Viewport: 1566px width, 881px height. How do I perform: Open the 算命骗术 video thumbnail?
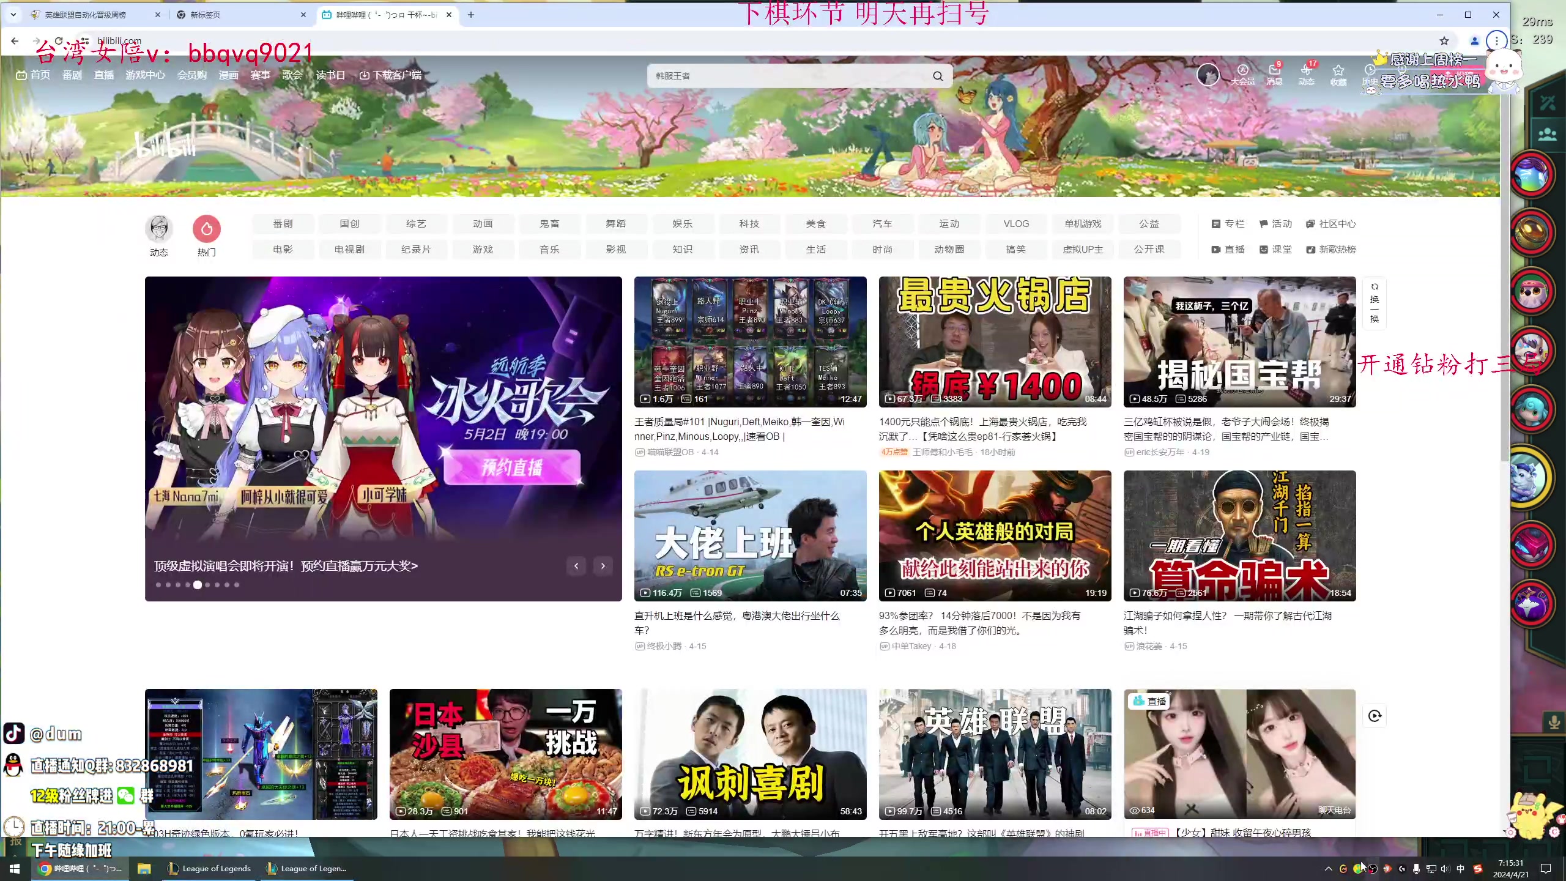pyautogui.click(x=1239, y=535)
